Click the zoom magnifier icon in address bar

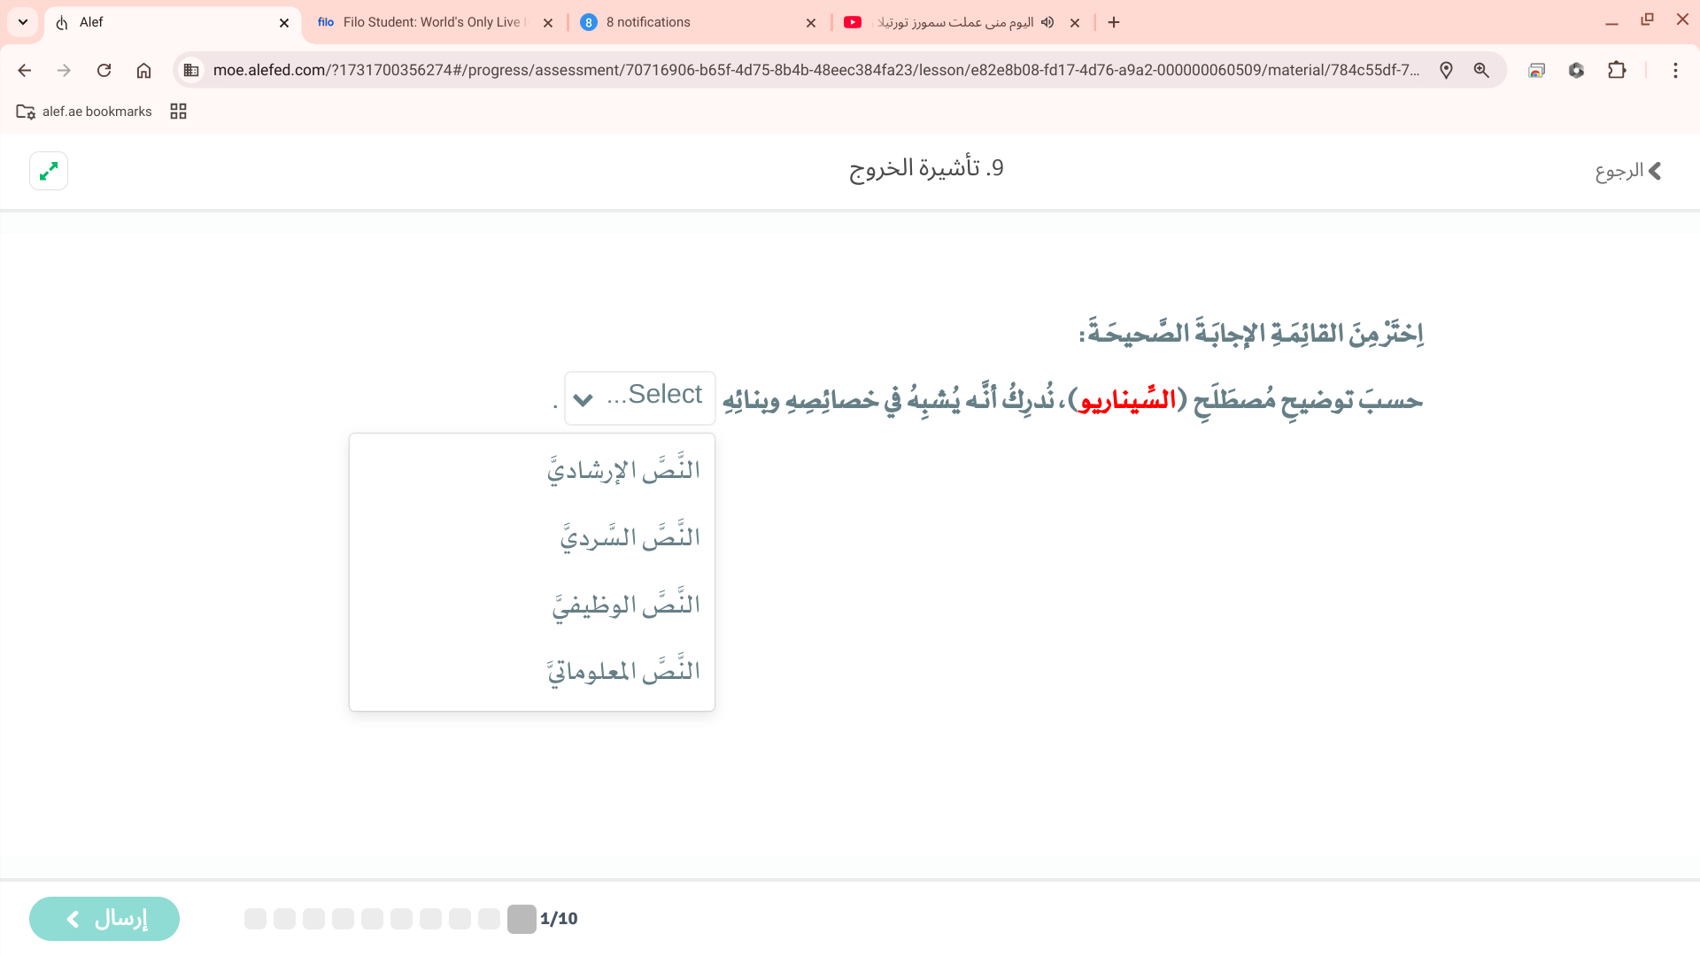(1481, 71)
